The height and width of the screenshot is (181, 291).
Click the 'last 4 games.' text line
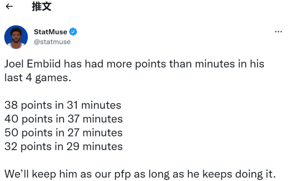[38, 78]
